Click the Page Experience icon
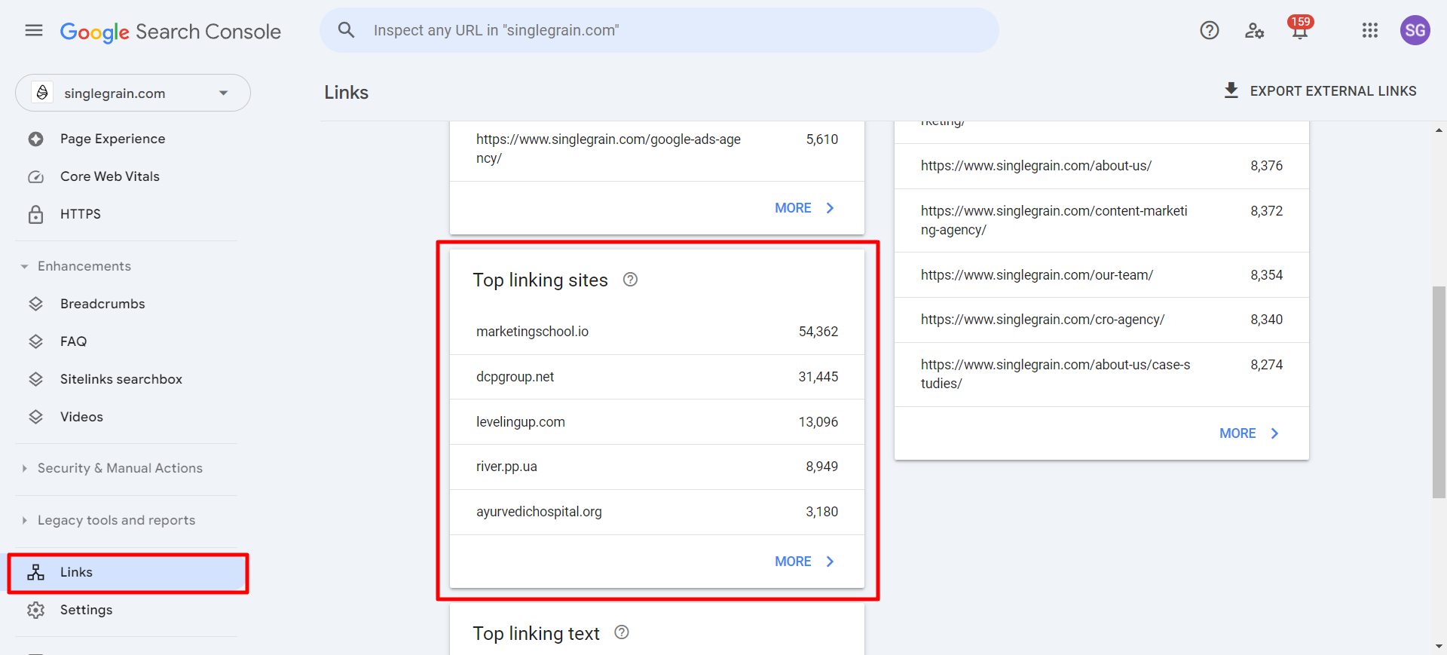This screenshot has height=655, width=1447. (35, 139)
